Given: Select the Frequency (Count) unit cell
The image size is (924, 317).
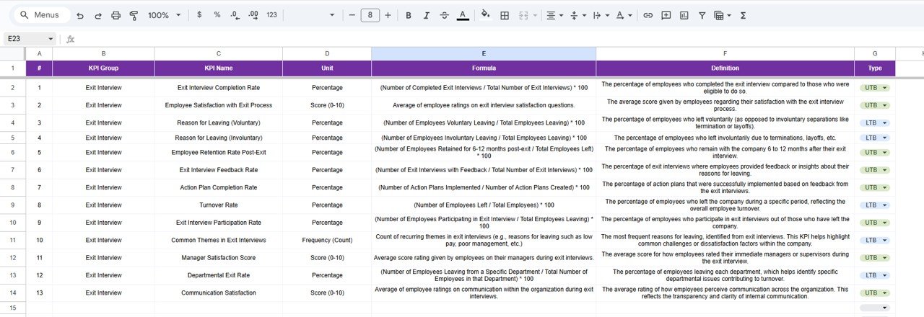Looking at the screenshot, I should 327,240.
